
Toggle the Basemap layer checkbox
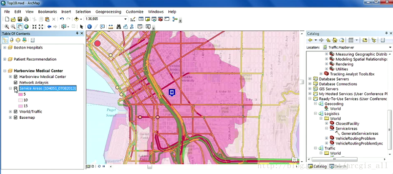[x=16, y=118]
